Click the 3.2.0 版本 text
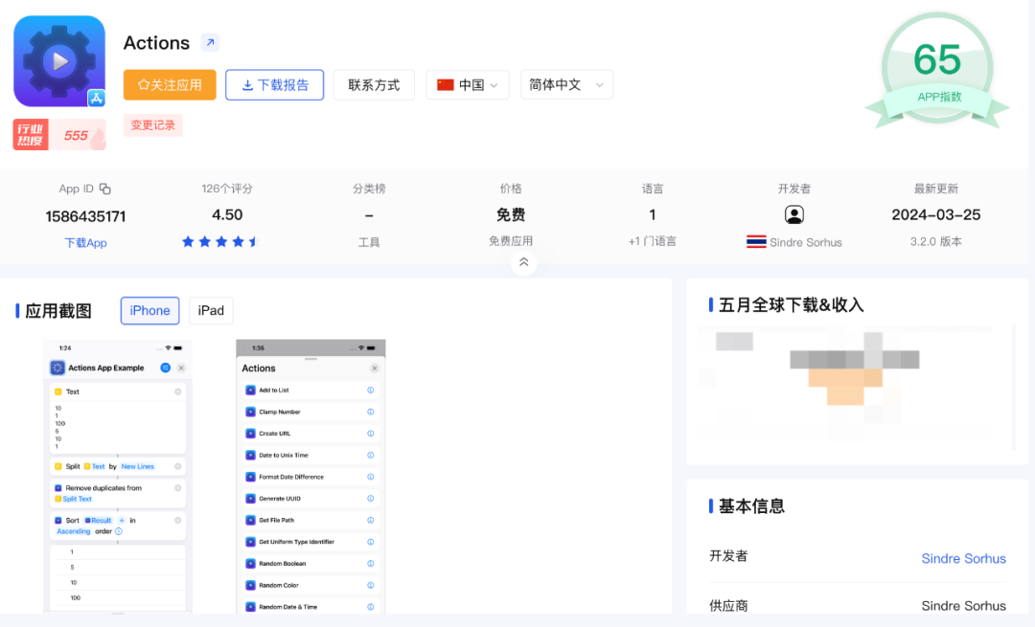The height and width of the screenshot is (627, 1035). pos(936,241)
